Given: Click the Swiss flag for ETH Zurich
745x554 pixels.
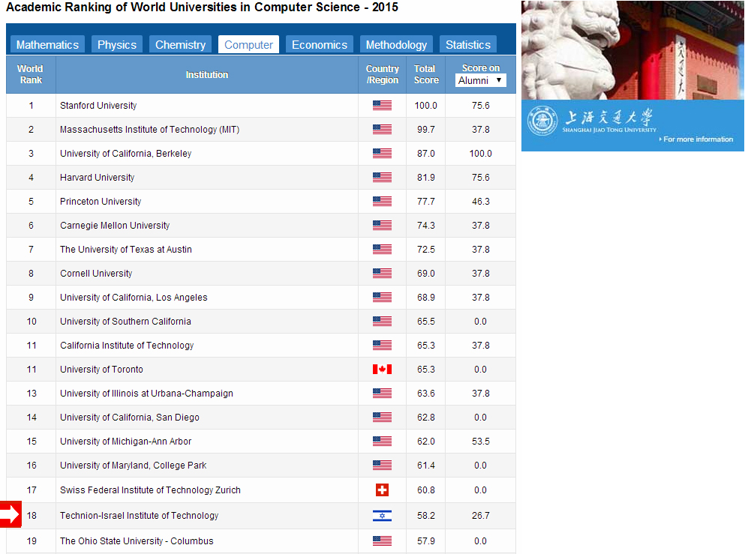Looking at the screenshot, I should (x=382, y=490).
